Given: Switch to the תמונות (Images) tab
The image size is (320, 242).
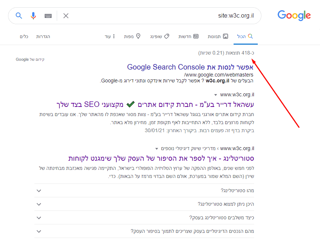Looking at the screenshot, I should (218, 36).
